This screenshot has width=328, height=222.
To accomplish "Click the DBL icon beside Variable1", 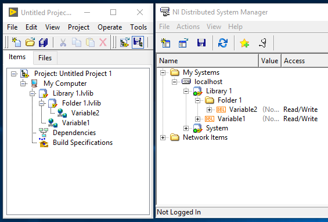I will [210, 119].
